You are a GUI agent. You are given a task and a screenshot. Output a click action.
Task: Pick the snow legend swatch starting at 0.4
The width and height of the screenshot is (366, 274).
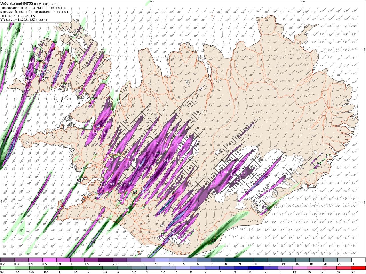pos(35,260)
